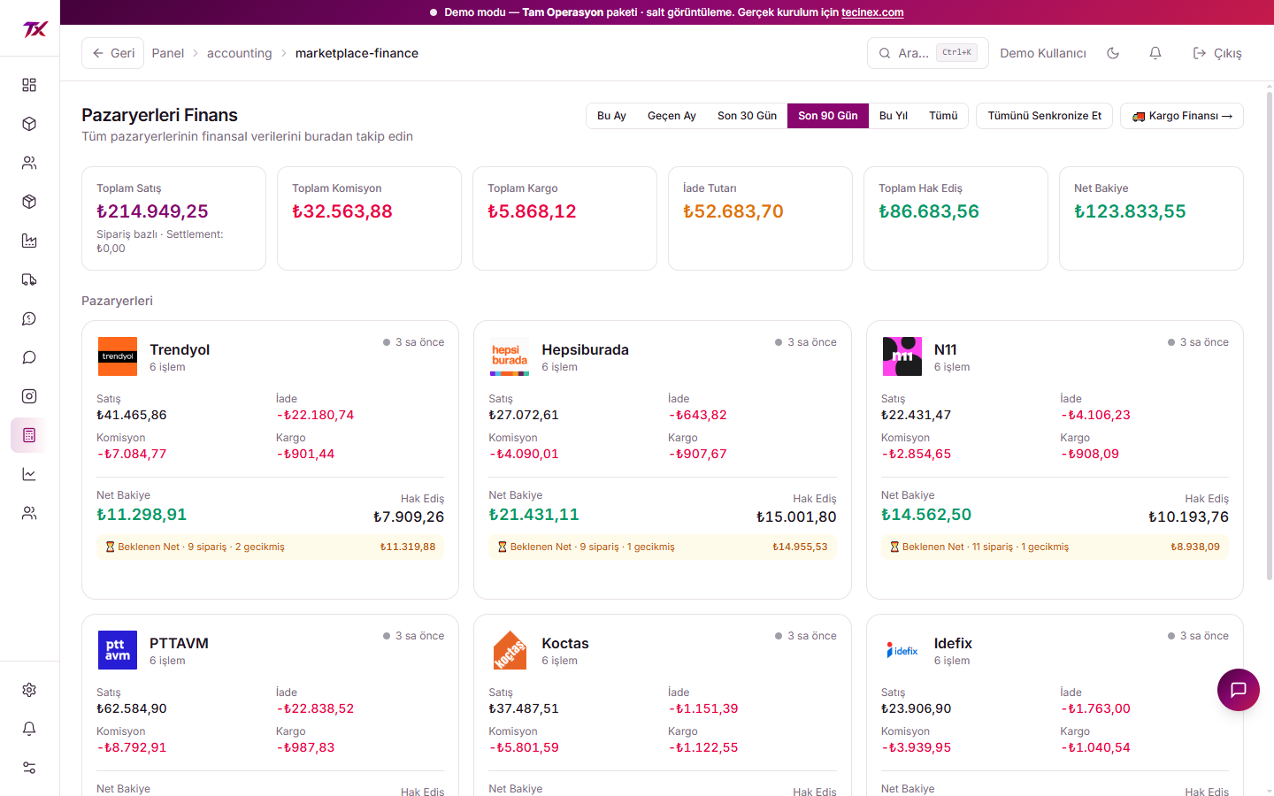The width and height of the screenshot is (1274, 796).
Task: Click Trendyol's Beklenen Net ₺11.319,88 row
Action: (x=270, y=547)
